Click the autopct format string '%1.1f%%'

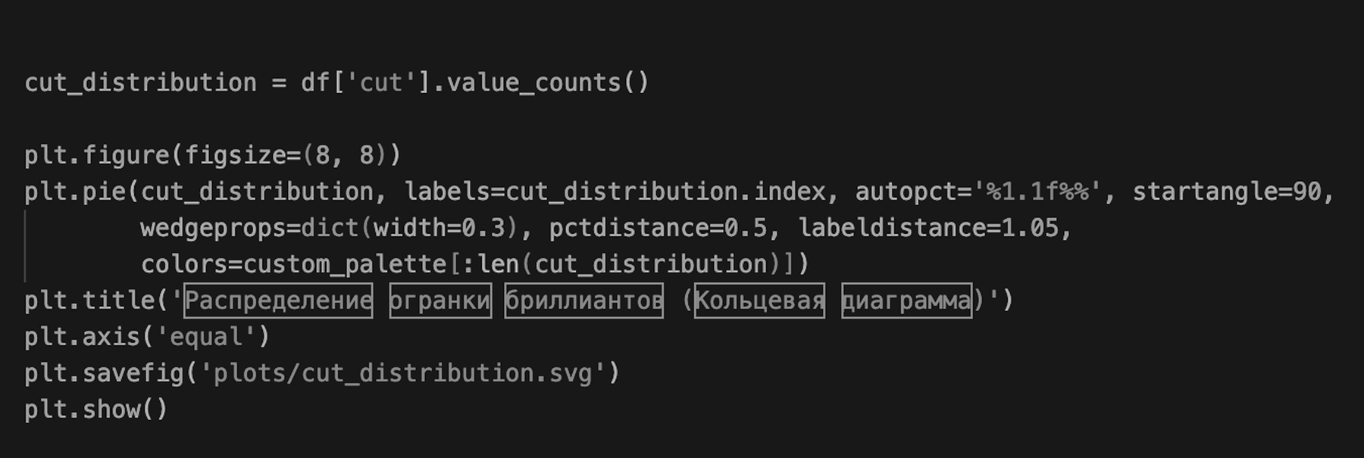1037,192
